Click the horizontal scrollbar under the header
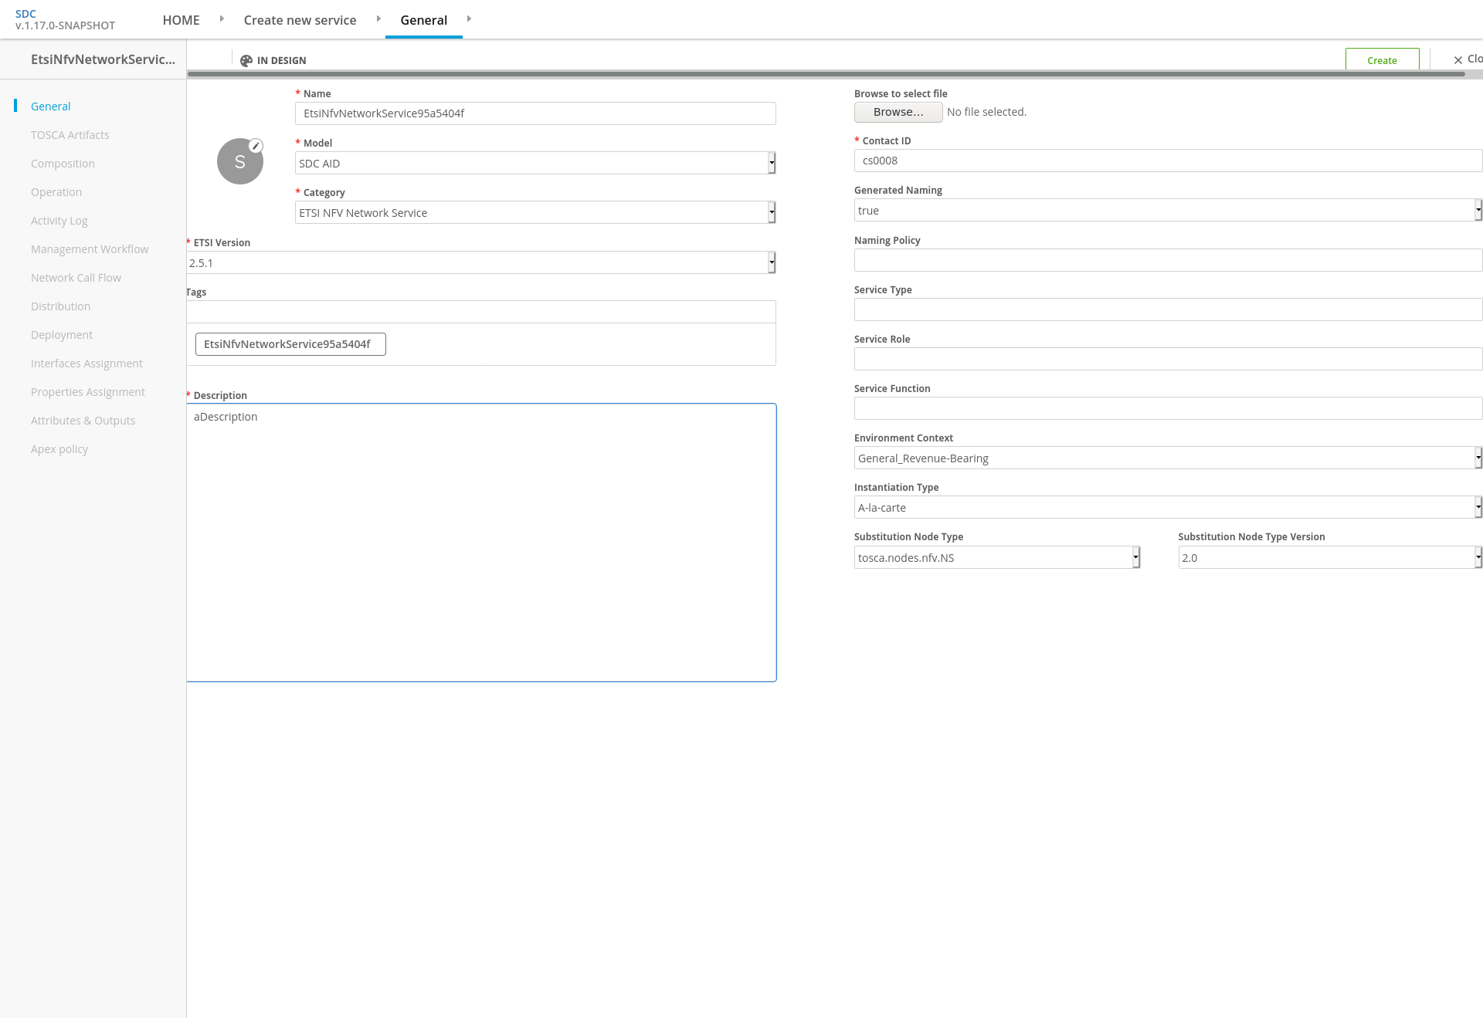The image size is (1483, 1018). point(826,74)
